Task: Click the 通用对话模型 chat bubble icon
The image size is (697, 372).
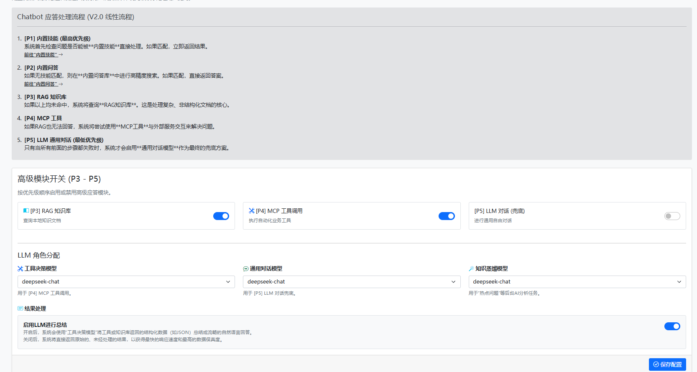Action: (x=246, y=269)
